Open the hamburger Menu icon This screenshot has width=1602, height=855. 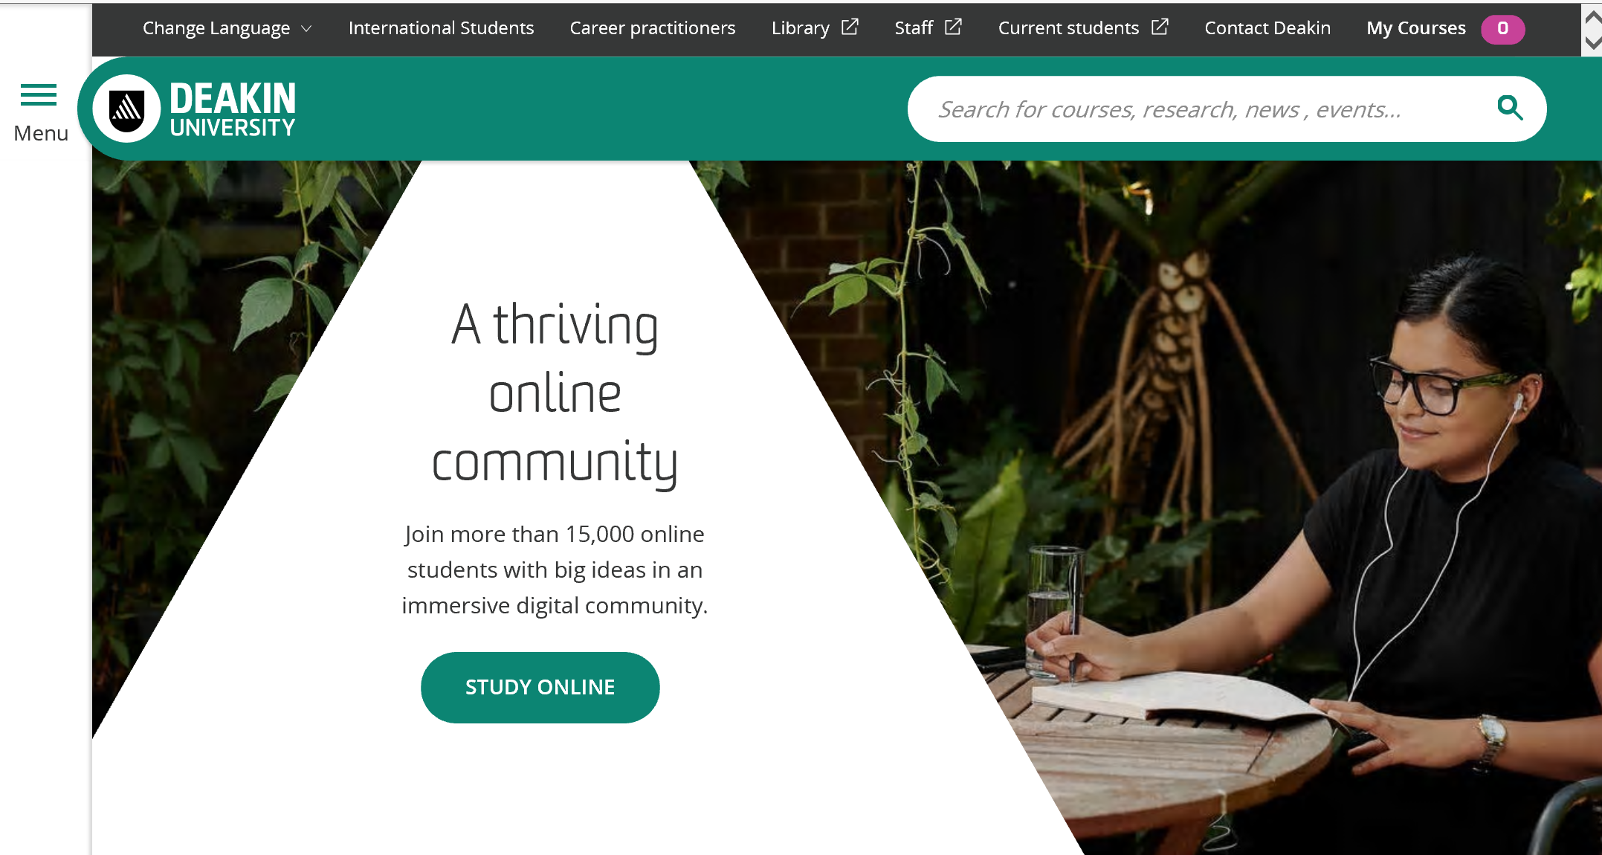tap(39, 95)
